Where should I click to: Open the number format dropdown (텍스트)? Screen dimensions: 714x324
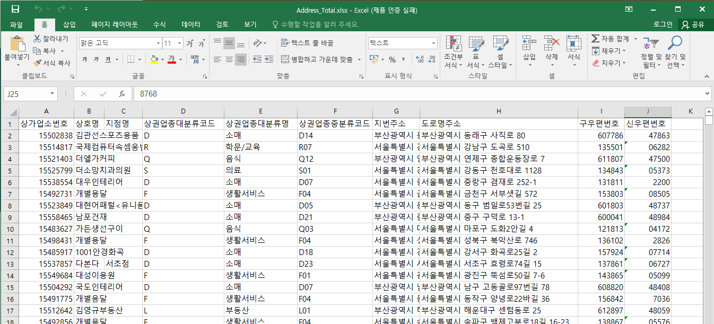click(434, 43)
